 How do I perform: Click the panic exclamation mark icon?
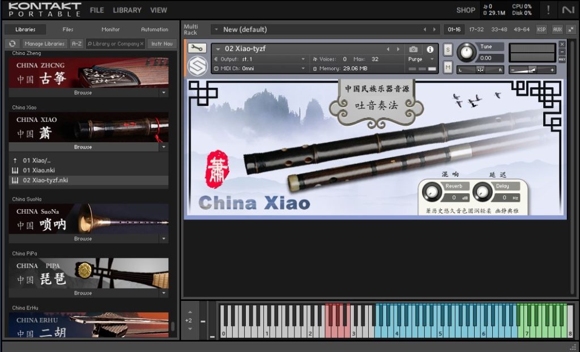pos(548,10)
